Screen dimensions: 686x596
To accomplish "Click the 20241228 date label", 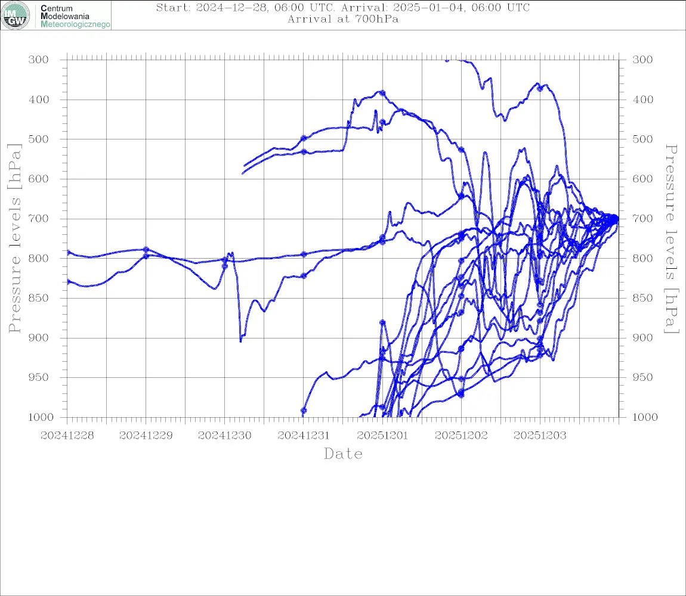I will point(67,436).
